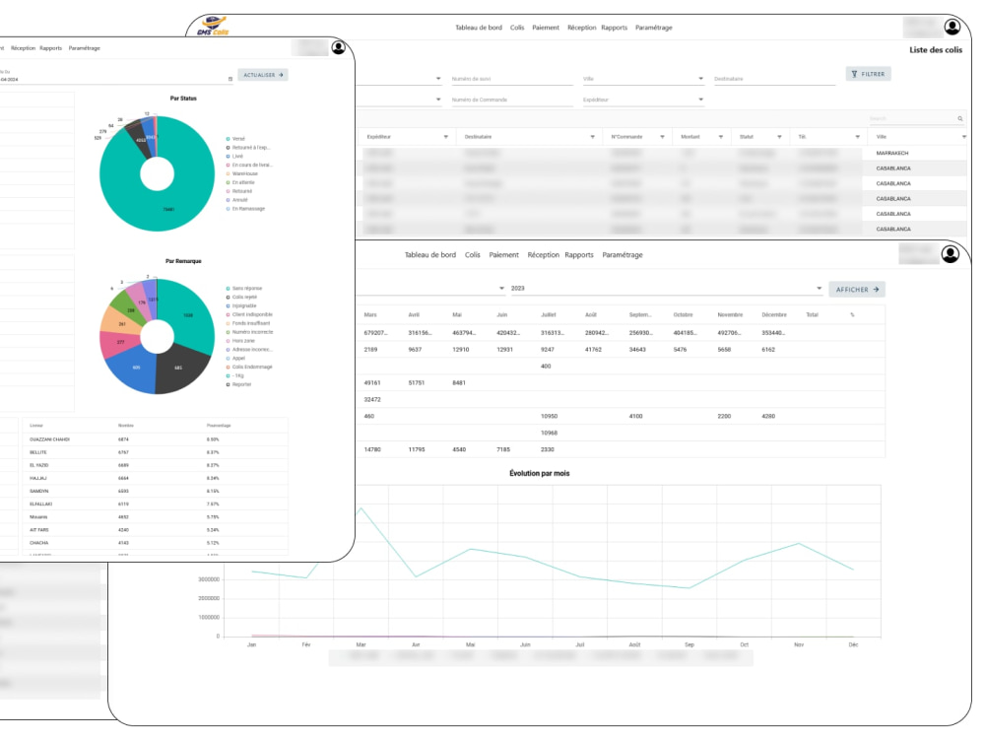
Task: Toggle the En attente legend entry
Action: [240, 183]
